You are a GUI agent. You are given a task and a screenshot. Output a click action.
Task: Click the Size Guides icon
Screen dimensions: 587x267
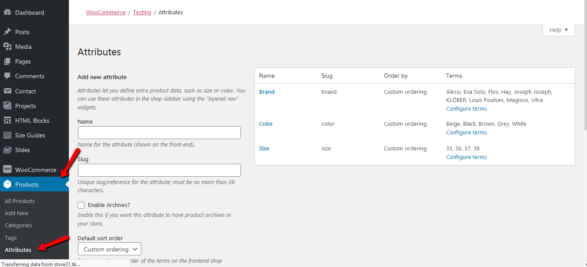click(7, 135)
